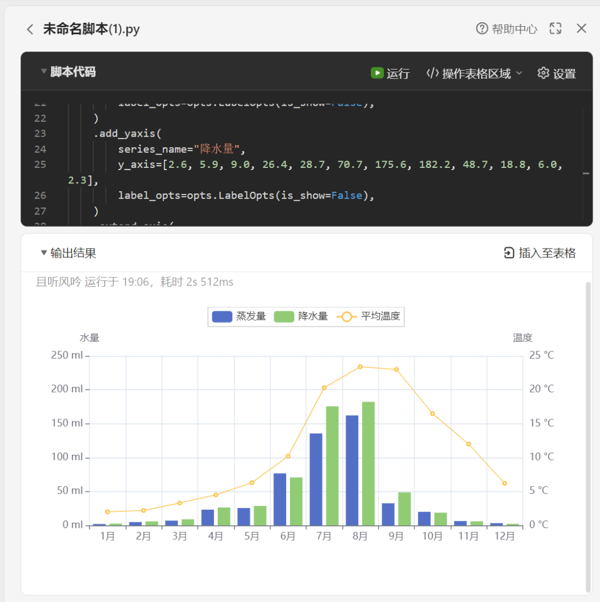Click the 运行 run button
600x602 pixels.
[x=397, y=73]
